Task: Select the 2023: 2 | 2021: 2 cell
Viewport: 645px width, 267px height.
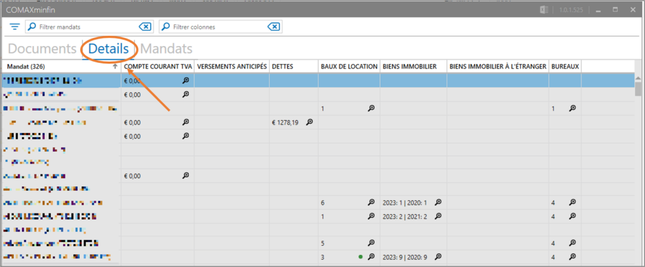Action: (x=413, y=216)
